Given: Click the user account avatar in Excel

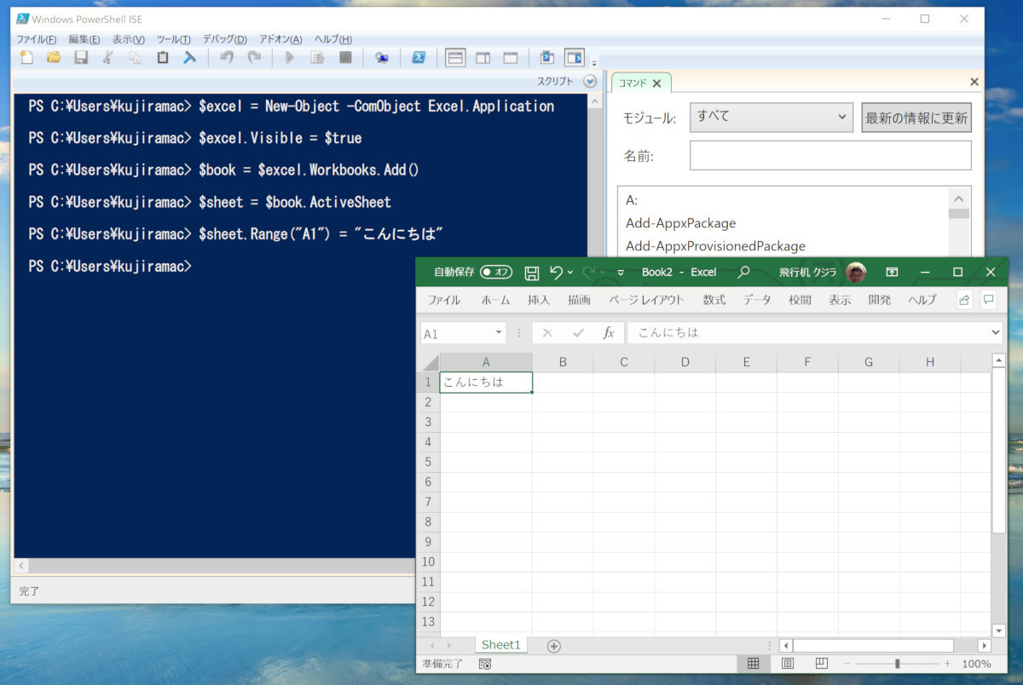Looking at the screenshot, I should point(856,273).
